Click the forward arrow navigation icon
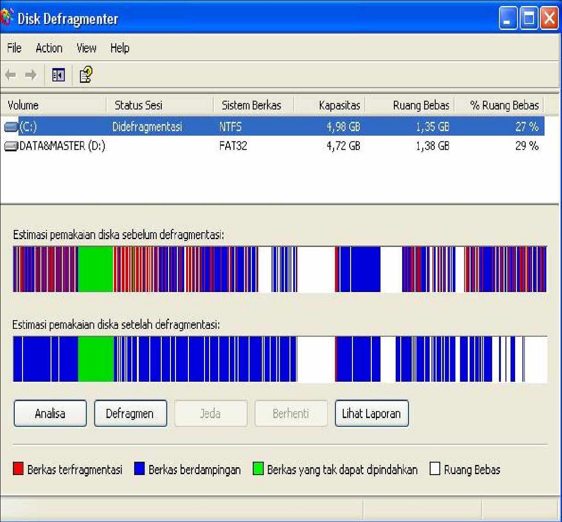 (30, 74)
